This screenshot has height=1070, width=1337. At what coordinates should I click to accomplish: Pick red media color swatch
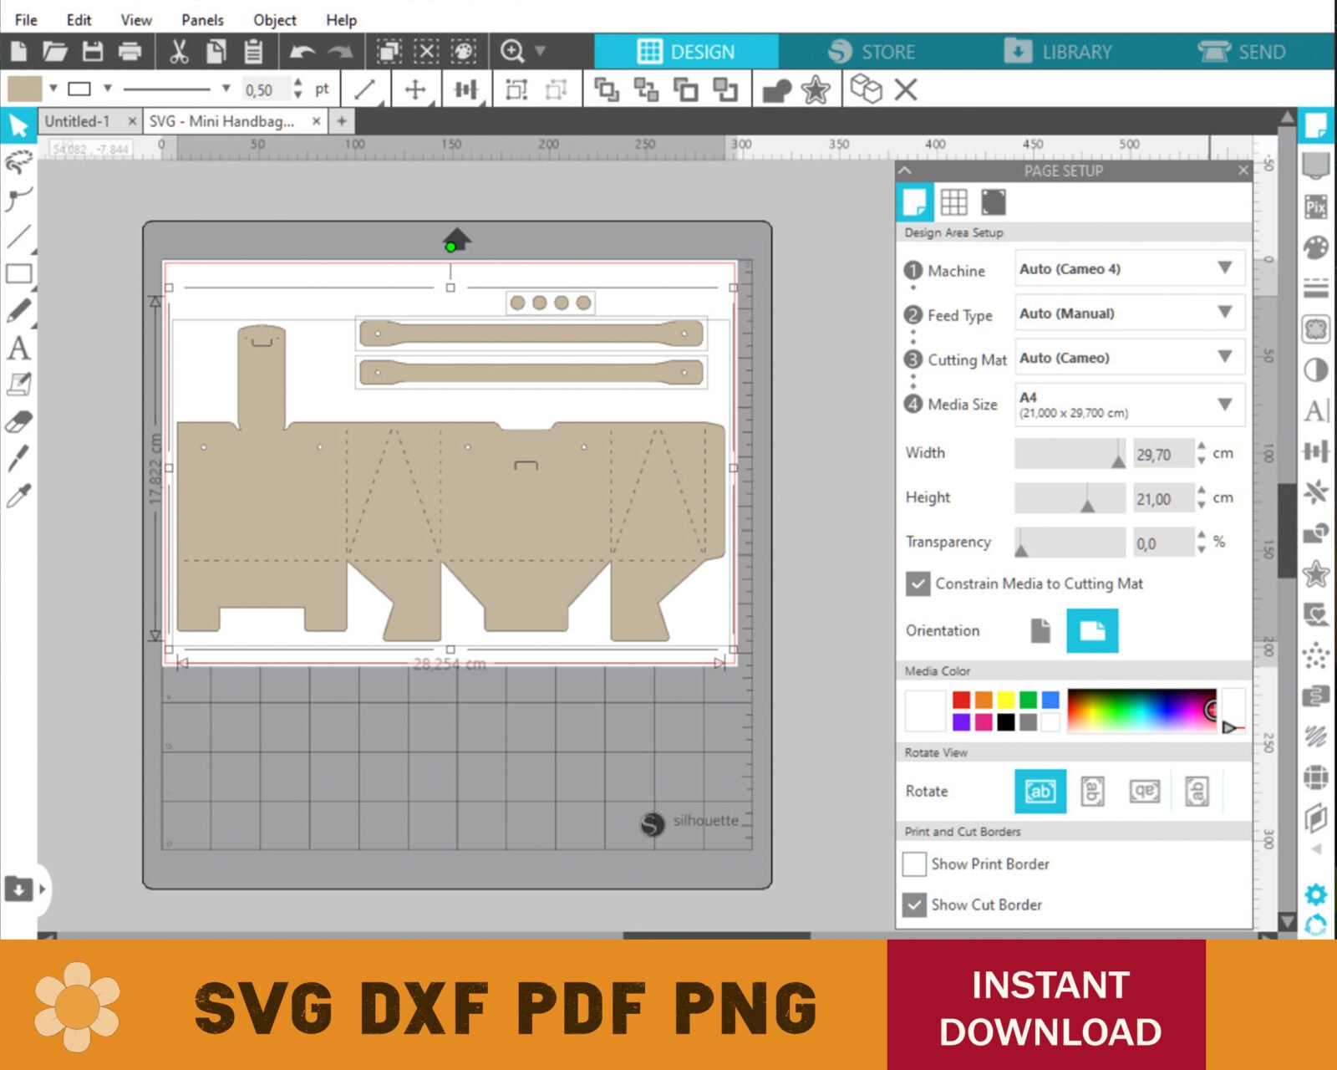962,700
